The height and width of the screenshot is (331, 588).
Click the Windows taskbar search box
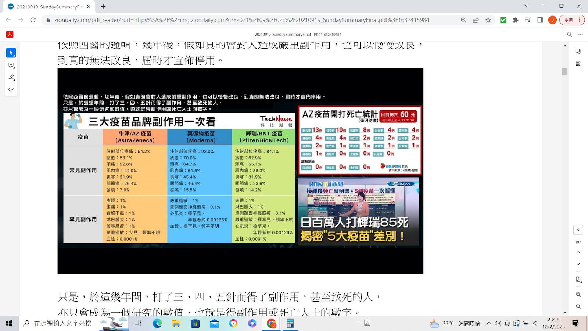click(73, 323)
